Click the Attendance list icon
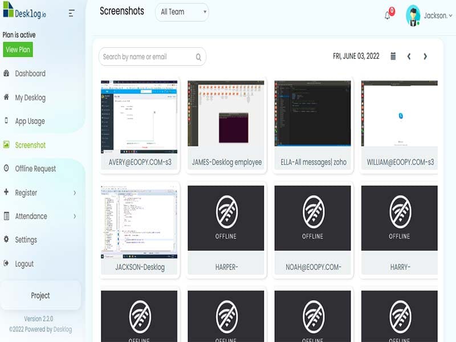 [6, 216]
